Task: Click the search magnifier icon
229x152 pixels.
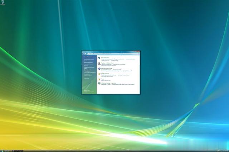Action: click(138, 54)
